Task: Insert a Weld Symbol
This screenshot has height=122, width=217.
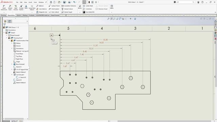Action: pyautogui.click(x=54, y=9)
